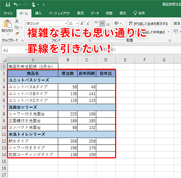Select the ホーム ribbon tab

[x=24, y=13]
